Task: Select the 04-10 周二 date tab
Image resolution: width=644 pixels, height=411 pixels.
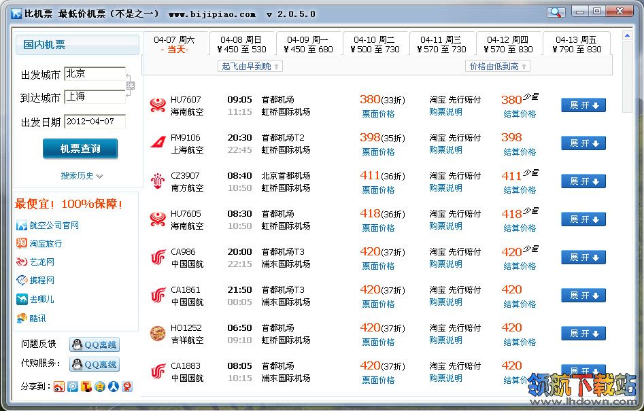Action: pos(375,44)
